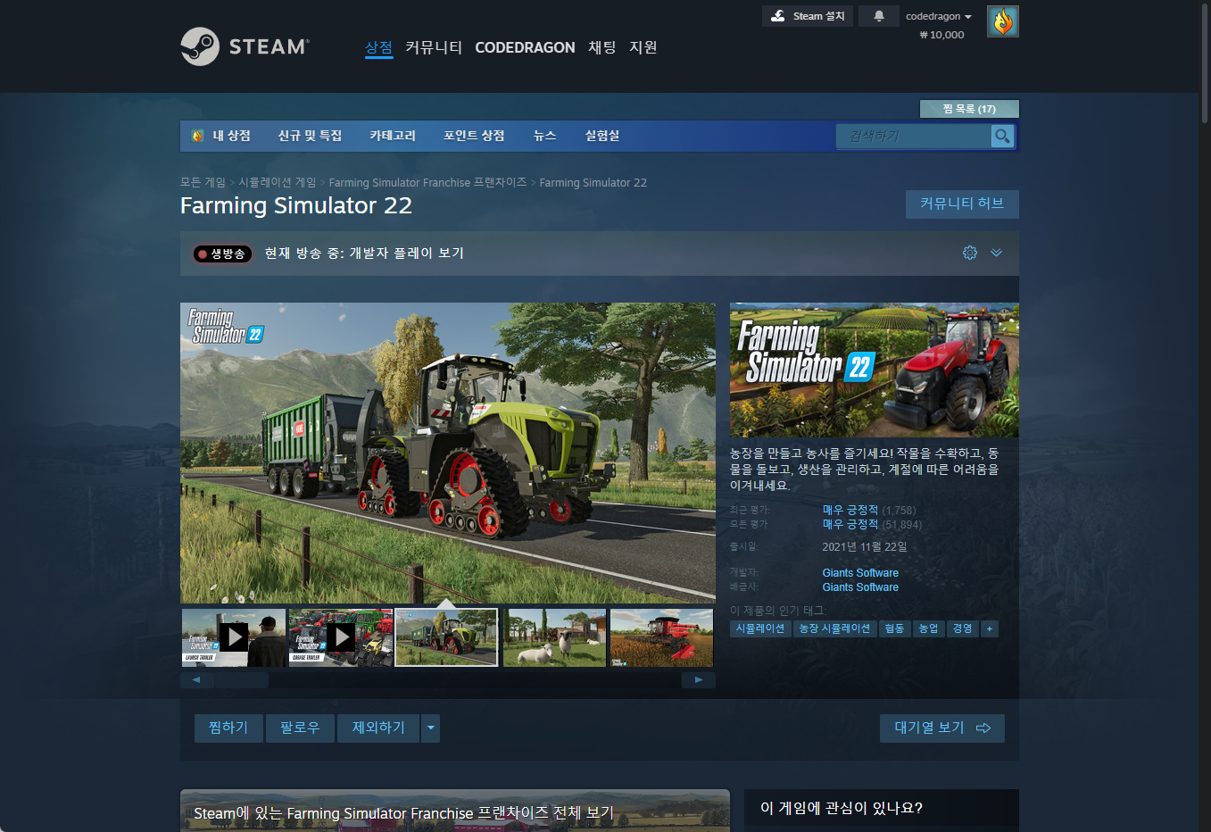Viewport: 1211px width, 832px height.
Task: Click the Farming Simulator 22 breadcrumb link
Action: click(x=593, y=182)
